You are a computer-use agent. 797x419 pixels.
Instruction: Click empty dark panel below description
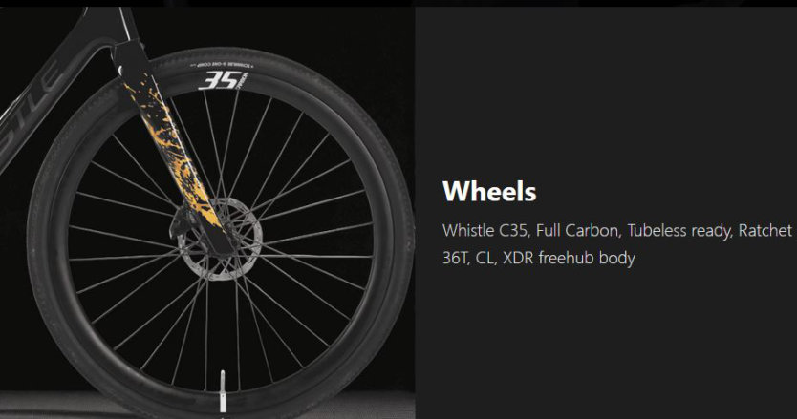605,346
